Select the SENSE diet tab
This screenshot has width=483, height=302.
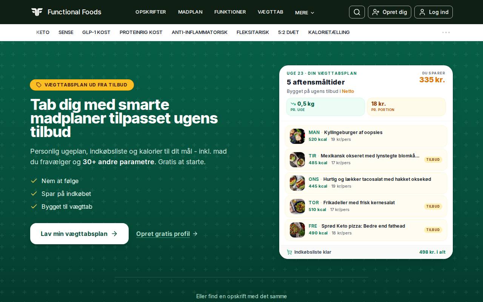(66, 32)
